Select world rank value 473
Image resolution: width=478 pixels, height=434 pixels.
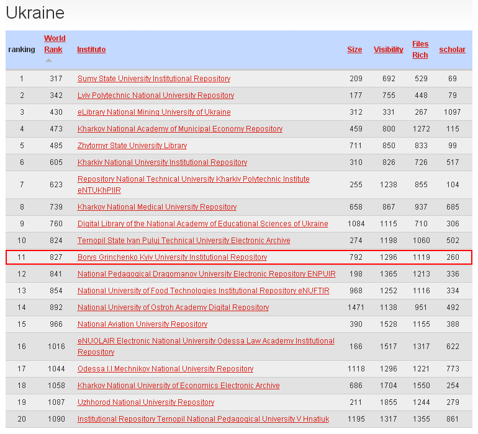click(56, 129)
